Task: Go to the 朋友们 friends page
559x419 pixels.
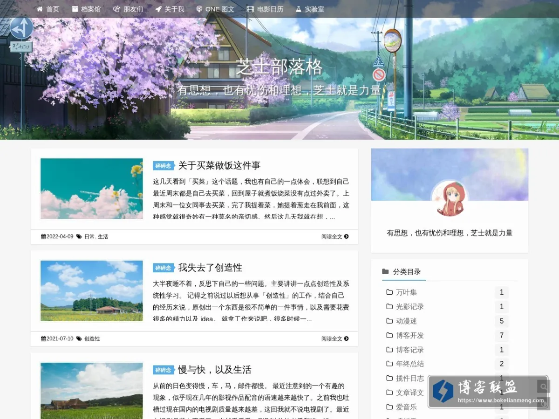Action: [x=128, y=9]
